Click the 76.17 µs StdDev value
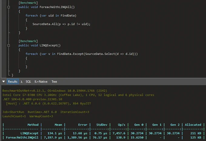 [x=100, y=138]
